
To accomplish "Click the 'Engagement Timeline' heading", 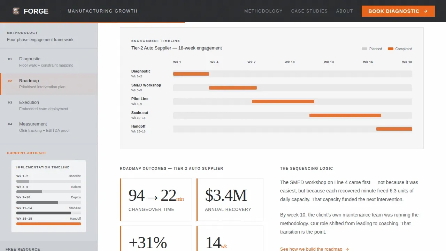I will point(156,41).
